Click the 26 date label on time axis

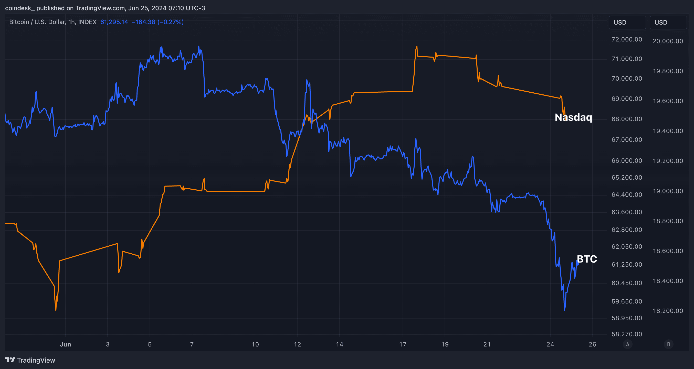[x=592, y=344]
